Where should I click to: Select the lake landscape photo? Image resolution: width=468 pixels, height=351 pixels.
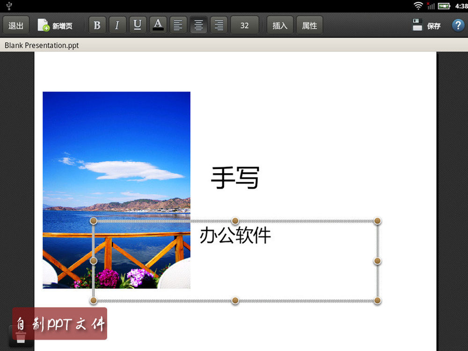pos(117,190)
